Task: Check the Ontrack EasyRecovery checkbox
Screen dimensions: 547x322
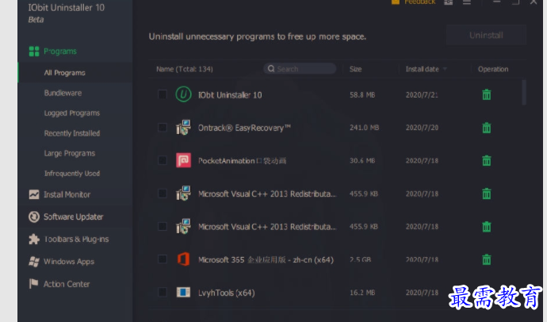Action: click(163, 128)
